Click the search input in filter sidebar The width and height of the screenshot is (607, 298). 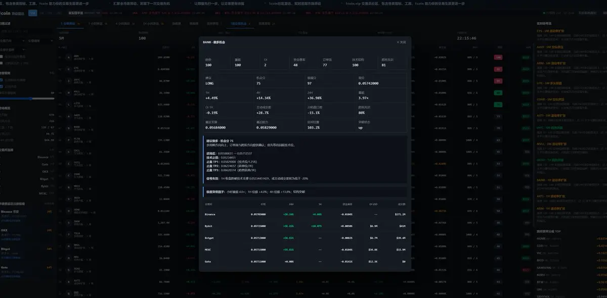(27, 31)
